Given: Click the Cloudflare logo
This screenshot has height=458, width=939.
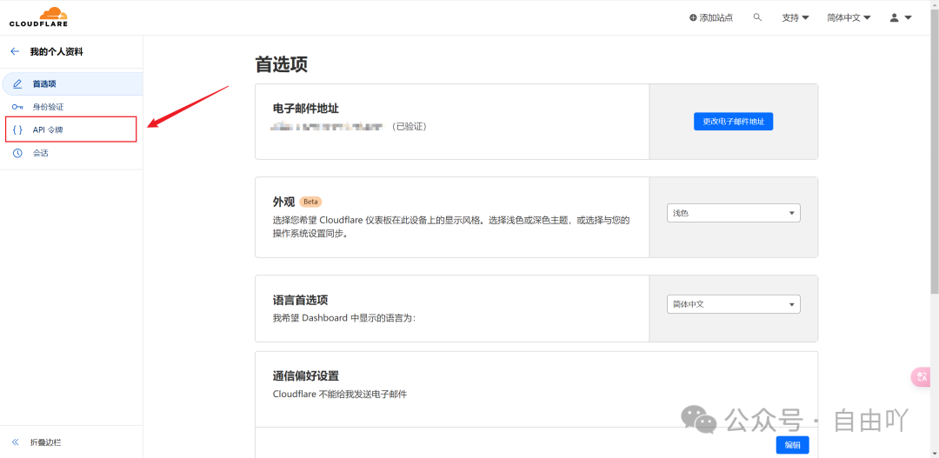Looking at the screenshot, I should tap(39, 17).
